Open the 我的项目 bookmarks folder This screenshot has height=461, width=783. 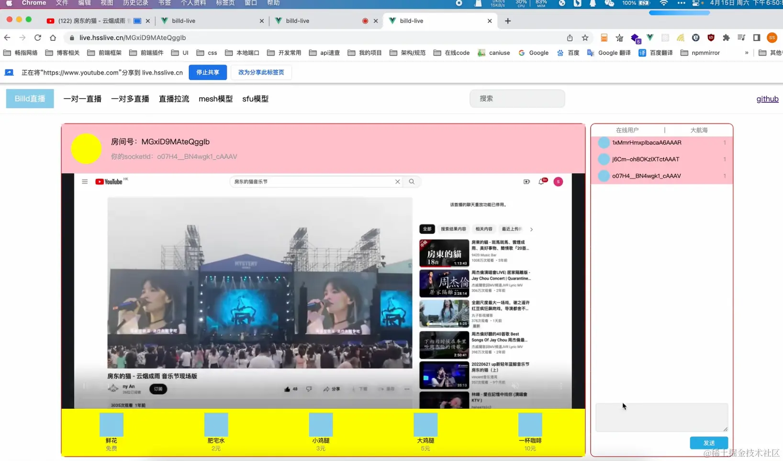[x=365, y=53]
